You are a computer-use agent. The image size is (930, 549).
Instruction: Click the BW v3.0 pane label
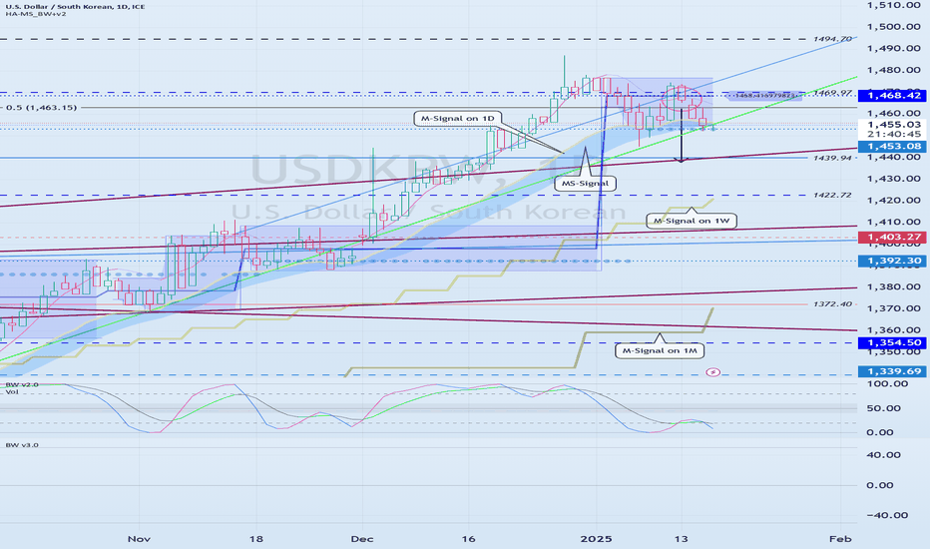click(22, 444)
